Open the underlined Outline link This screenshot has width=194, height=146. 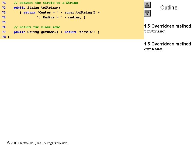(x=169, y=8)
